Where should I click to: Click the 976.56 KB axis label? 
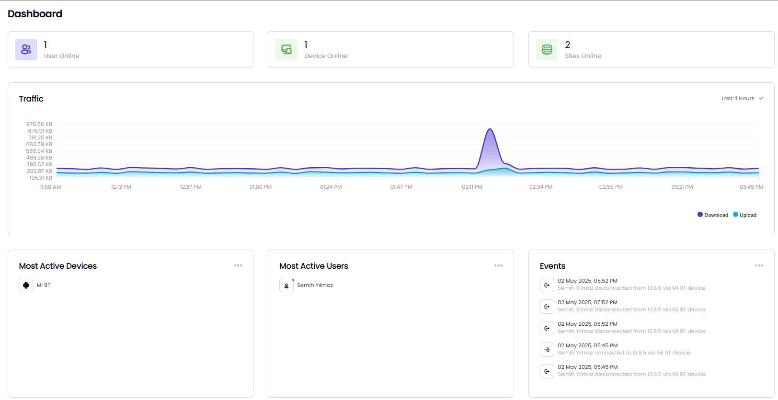39,124
